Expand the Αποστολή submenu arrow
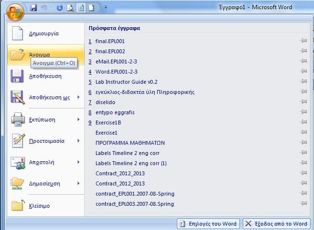The width and height of the screenshot is (314, 230). (x=78, y=162)
